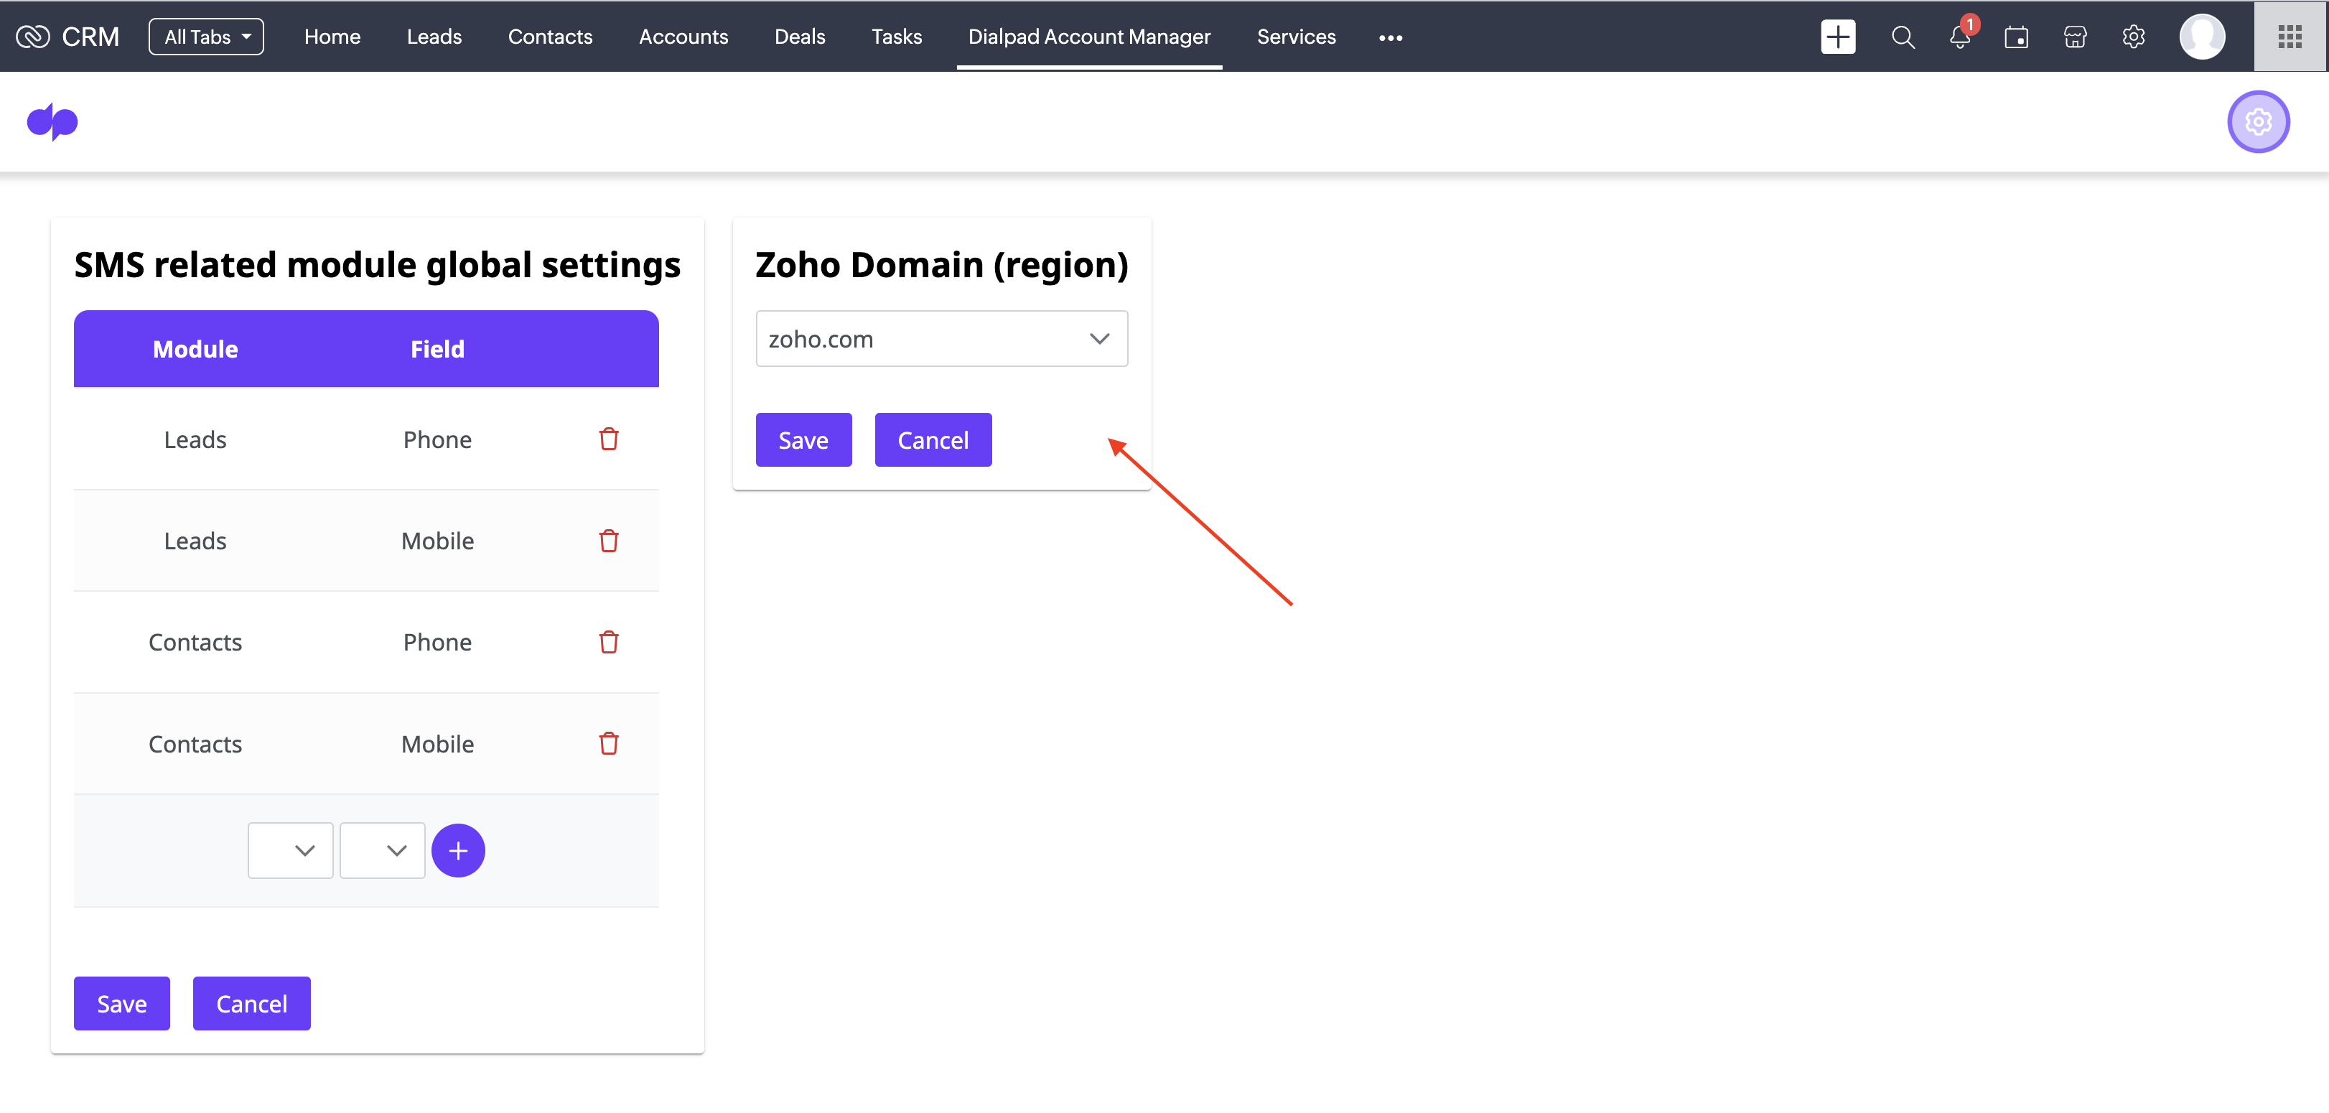Click the SMS related module global settings heading
Image resolution: width=2329 pixels, height=1113 pixels.
pos(377,265)
